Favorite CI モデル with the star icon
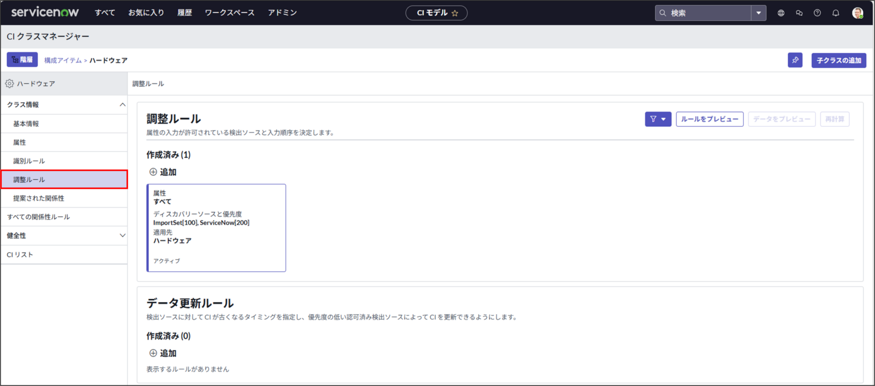The width and height of the screenshot is (875, 386). pyautogui.click(x=455, y=13)
